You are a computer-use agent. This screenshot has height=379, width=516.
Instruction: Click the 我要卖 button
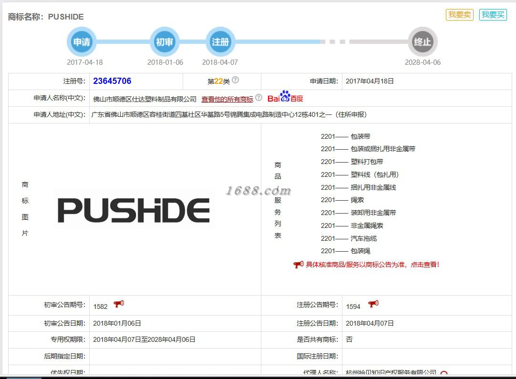pos(459,15)
